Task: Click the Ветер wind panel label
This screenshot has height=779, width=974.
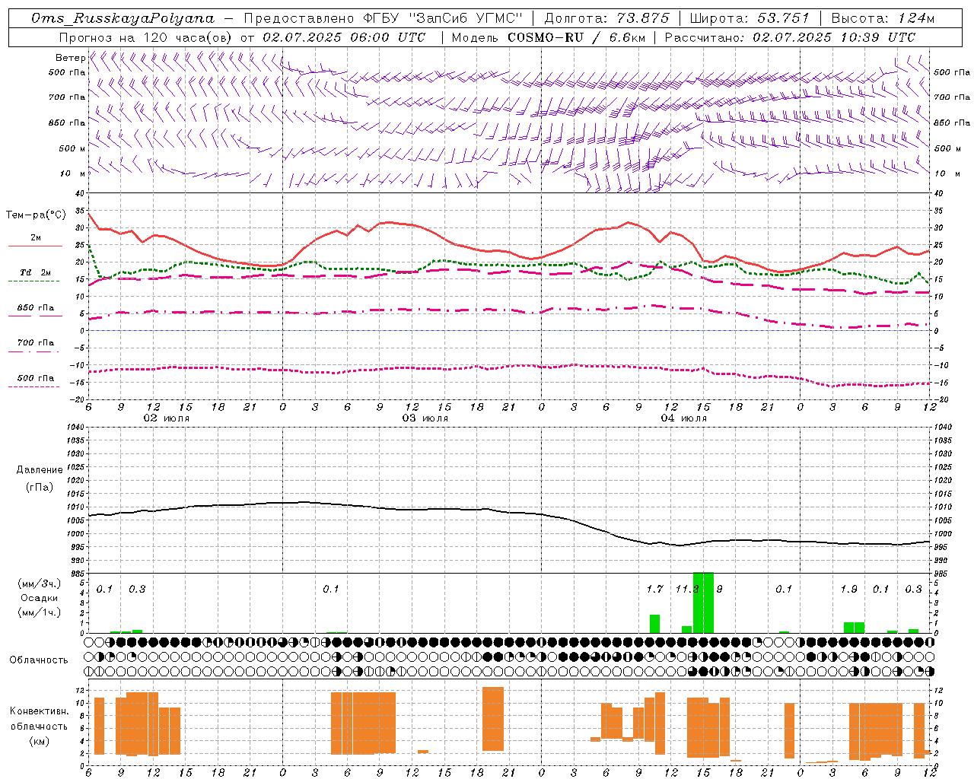Action: click(70, 58)
